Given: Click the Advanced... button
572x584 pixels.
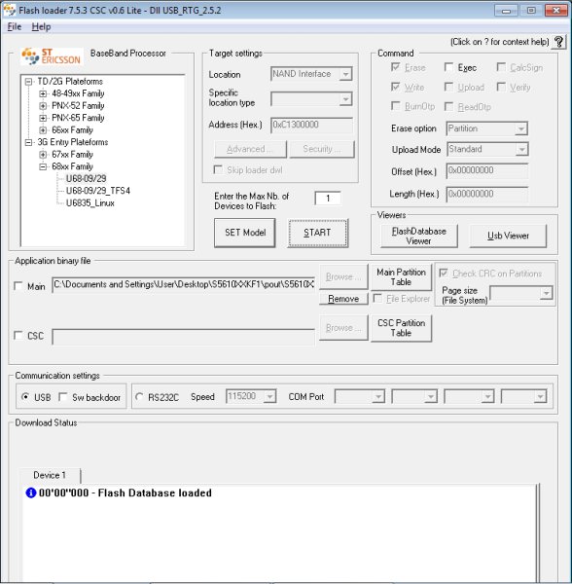Looking at the screenshot, I should (250, 149).
